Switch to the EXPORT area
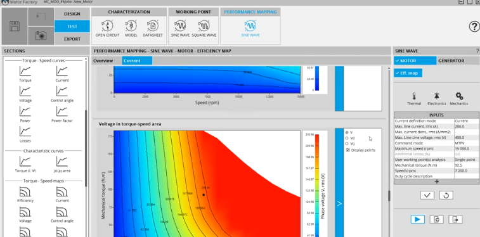 72,39
